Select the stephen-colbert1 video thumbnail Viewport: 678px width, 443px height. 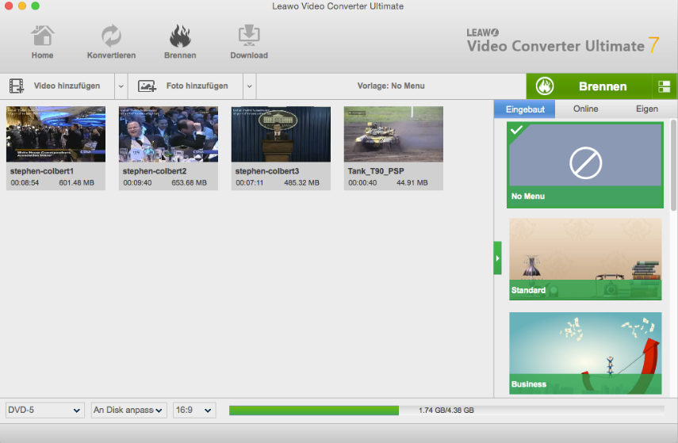[56, 135]
